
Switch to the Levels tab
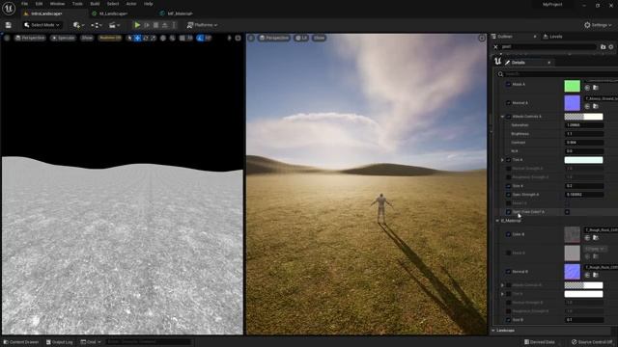553,37
